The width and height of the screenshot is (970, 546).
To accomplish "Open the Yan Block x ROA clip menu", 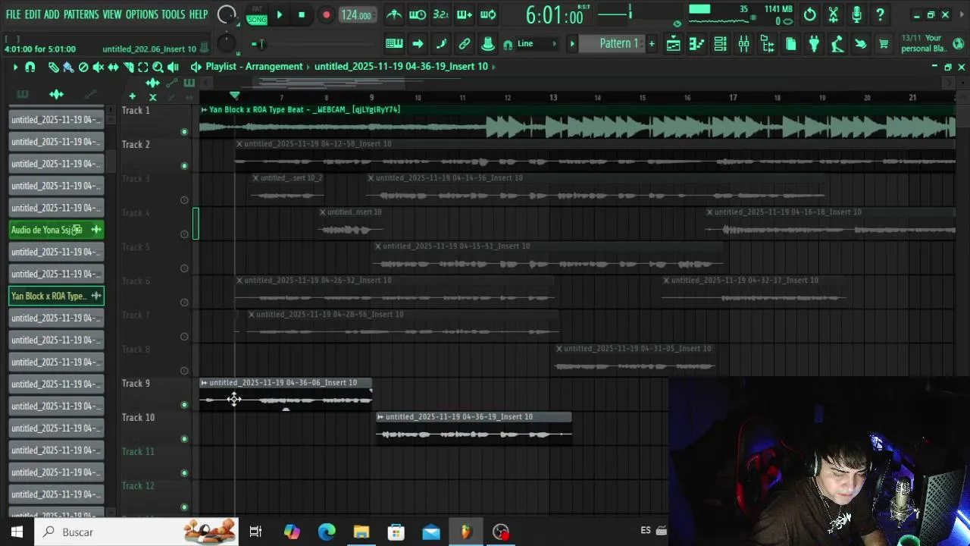I will pyautogui.click(x=204, y=110).
